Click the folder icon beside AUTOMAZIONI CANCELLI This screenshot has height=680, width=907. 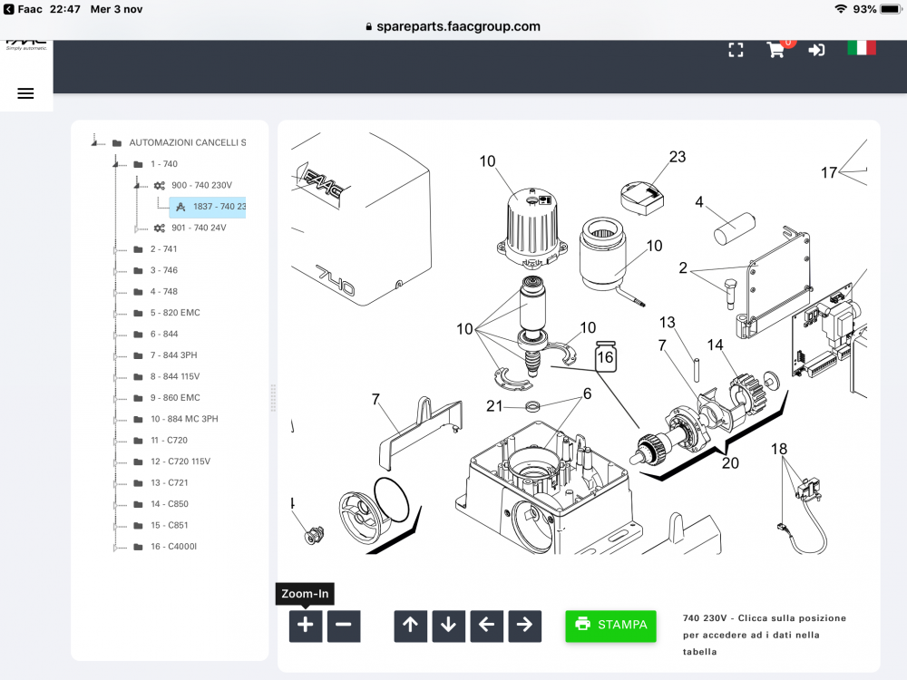117,143
